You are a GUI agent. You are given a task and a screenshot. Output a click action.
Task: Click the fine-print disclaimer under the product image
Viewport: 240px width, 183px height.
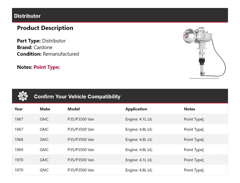(x=204, y=78)
